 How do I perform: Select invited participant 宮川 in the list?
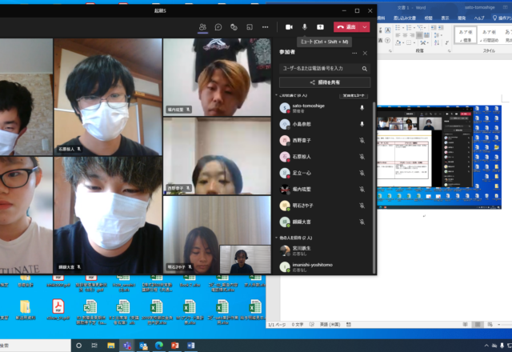click(x=326, y=250)
